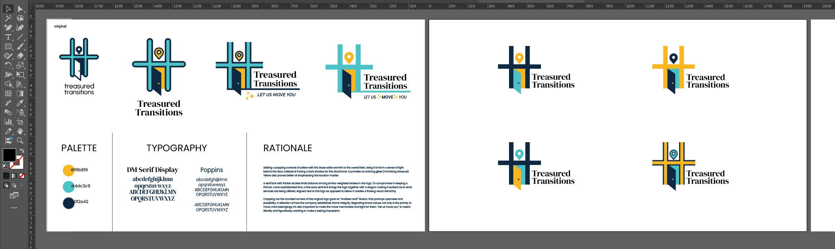Open the Change Screen Mode options
Image resolution: width=835 pixels, height=249 pixels.
point(14,195)
